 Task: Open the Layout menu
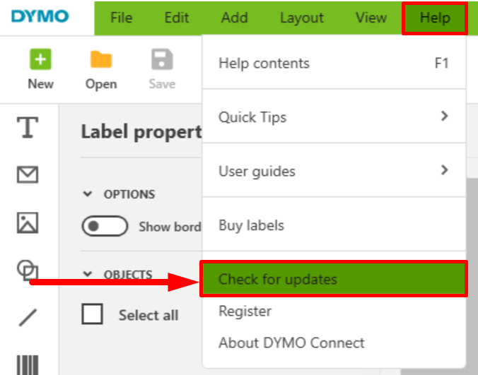[301, 18]
